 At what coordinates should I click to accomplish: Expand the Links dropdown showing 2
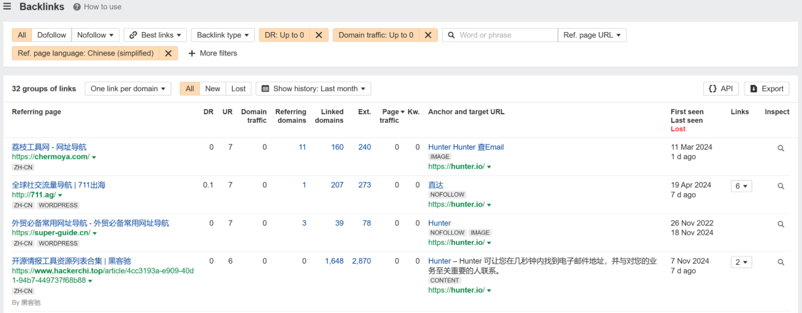click(741, 262)
